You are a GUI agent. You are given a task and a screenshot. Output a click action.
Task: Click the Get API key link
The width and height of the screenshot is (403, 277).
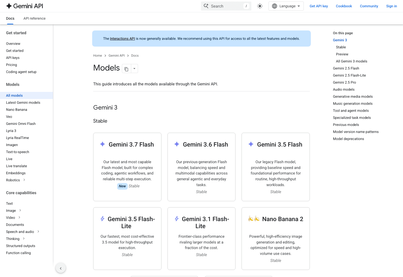point(319,6)
